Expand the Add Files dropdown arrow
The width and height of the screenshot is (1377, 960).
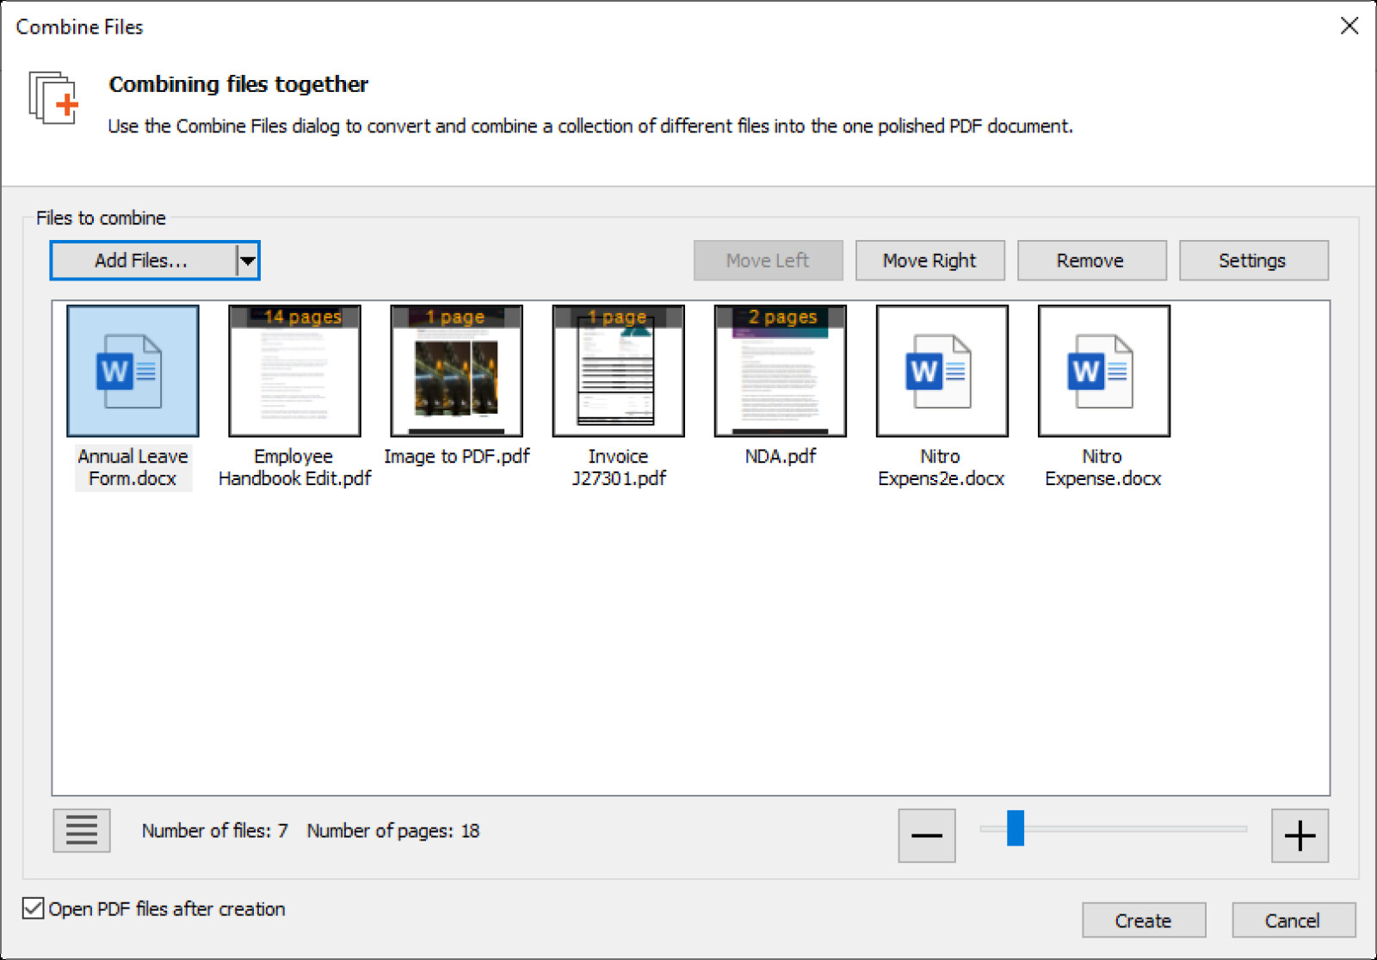(x=247, y=260)
